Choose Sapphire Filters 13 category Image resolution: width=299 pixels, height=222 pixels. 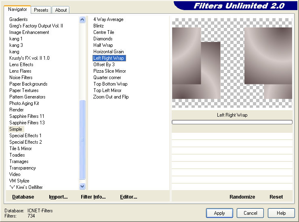point(27,123)
